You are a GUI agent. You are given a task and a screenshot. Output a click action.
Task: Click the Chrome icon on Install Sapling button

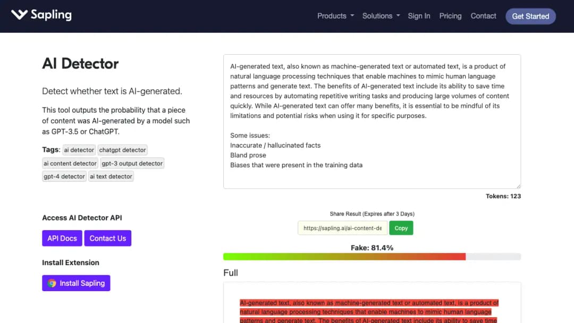coord(52,283)
